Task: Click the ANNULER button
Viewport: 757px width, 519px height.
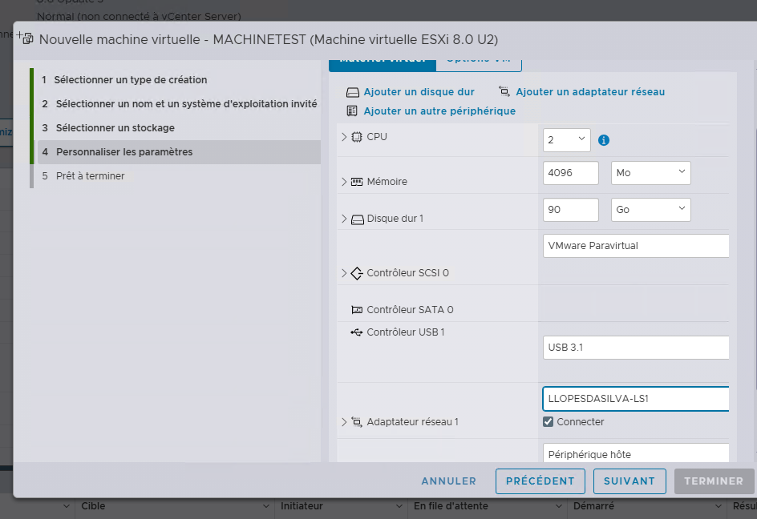Action: 448,481
